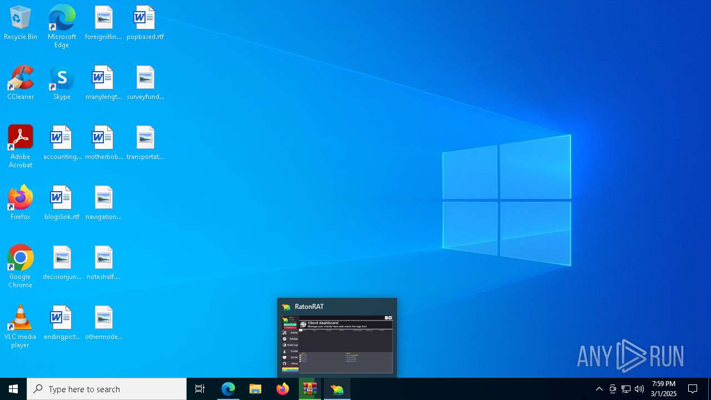Select the VLC media player shortcut
The width and height of the screenshot is (711, 400).
pos(21,327)
